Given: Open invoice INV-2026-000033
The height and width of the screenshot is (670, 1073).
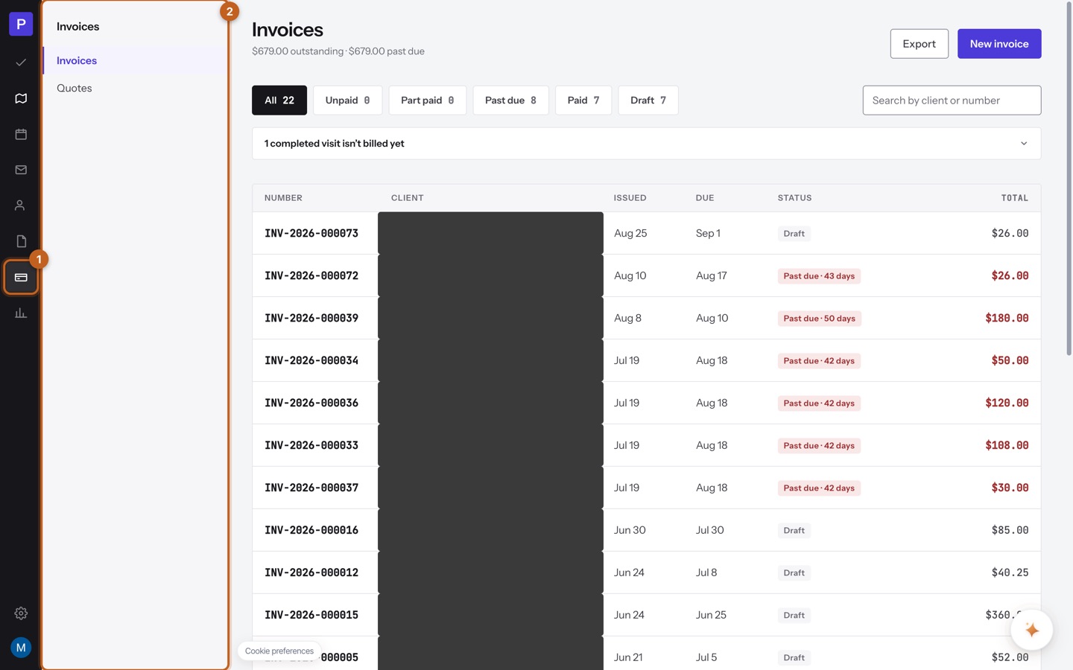Looking at the screenshot, I should (311, 446).
